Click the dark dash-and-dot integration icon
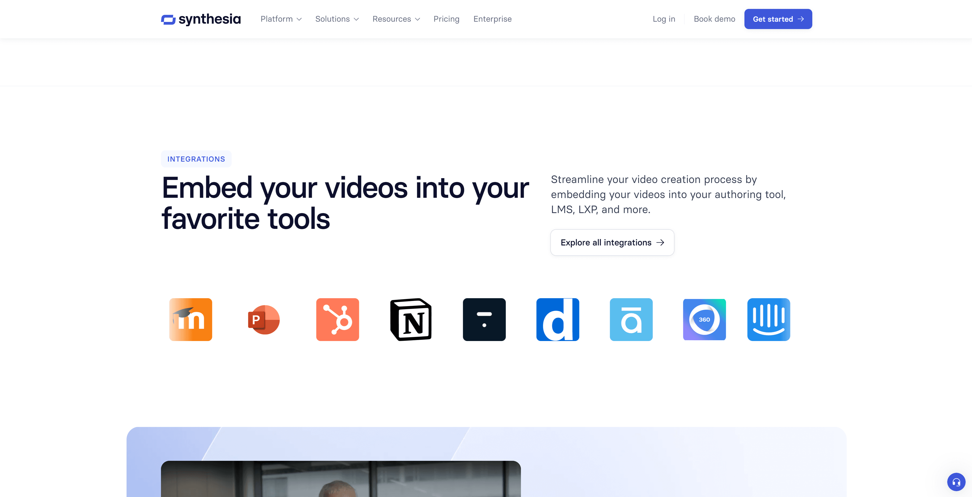Viewport: 972px width, 497px height. tap(484, 319)
